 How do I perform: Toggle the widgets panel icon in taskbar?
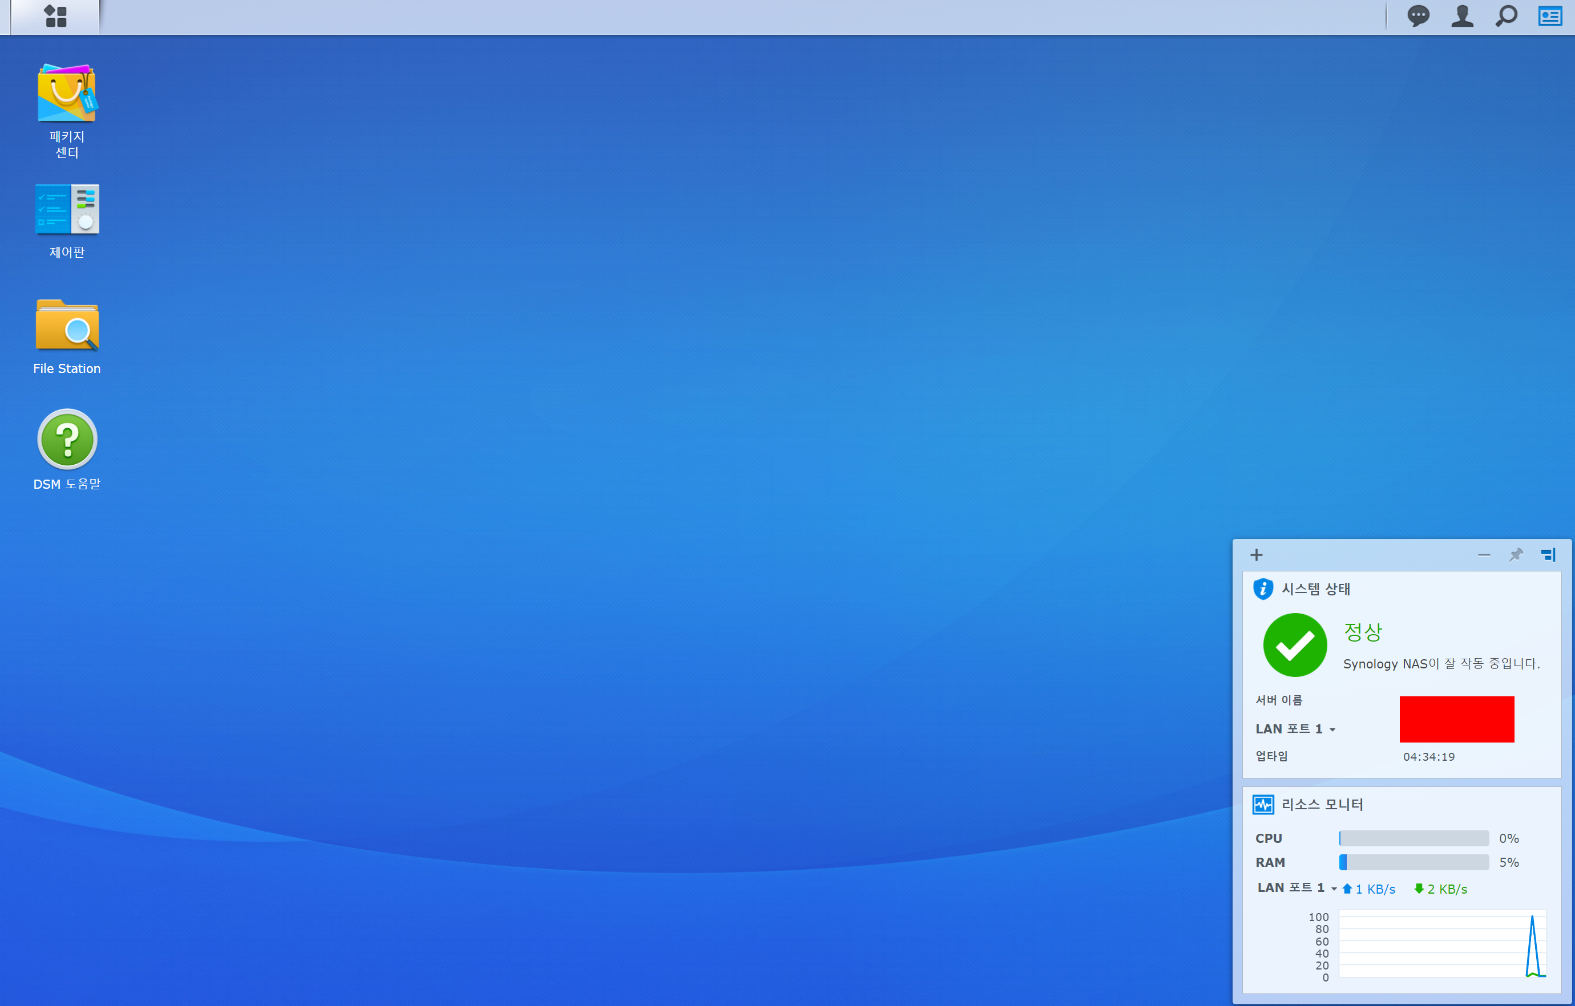[1549, 17]
